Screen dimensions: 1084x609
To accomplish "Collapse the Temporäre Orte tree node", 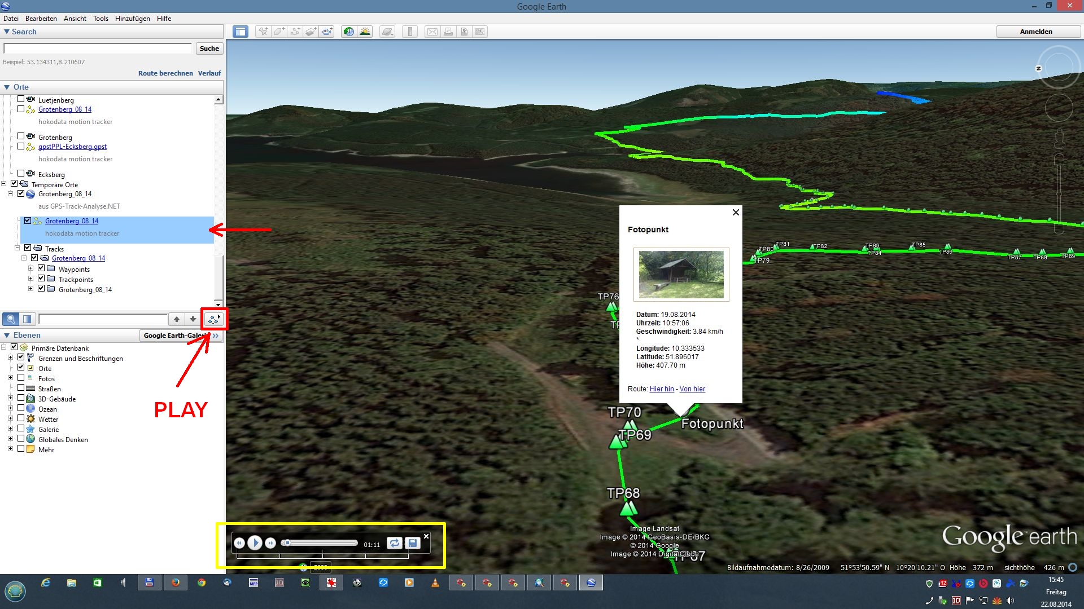I will point(4,184).
